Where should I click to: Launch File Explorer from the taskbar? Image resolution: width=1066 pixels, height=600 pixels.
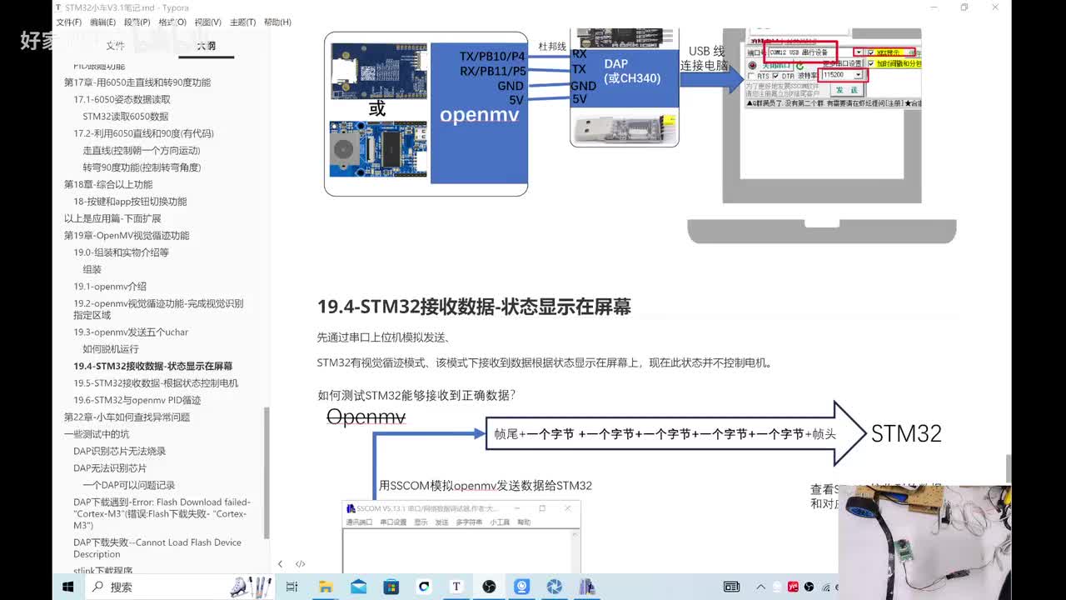pyautogui.click(x=326, y=587)
